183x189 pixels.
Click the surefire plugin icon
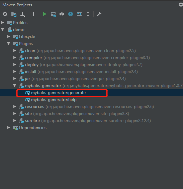pos(21,121)
